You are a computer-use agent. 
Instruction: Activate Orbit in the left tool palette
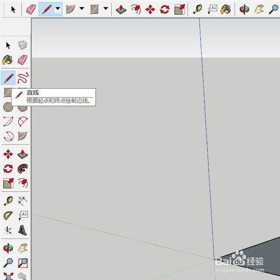pyautogui.click(x=8, y=248)
